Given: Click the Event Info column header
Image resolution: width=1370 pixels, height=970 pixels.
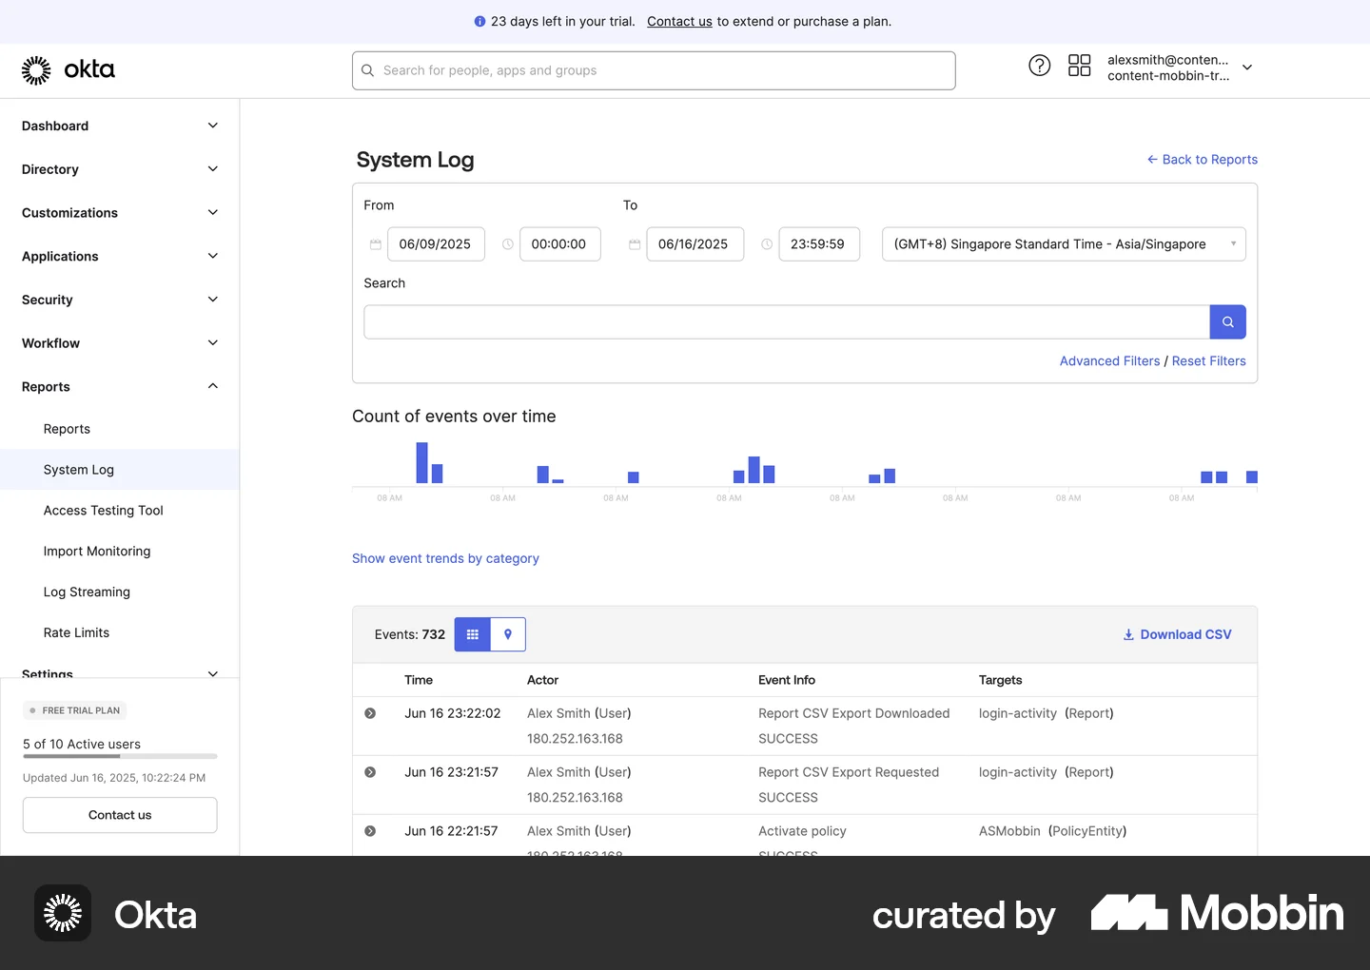Looking at the screenshot, I should pos(787,680).
